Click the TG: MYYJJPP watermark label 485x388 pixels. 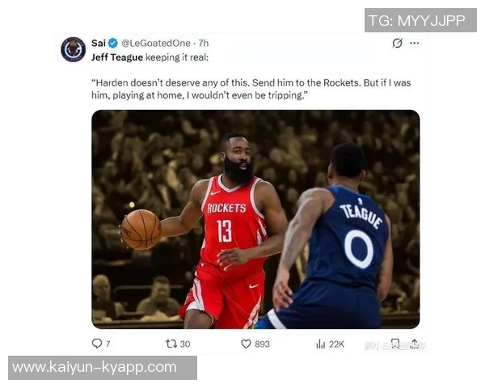pos(420,20)
